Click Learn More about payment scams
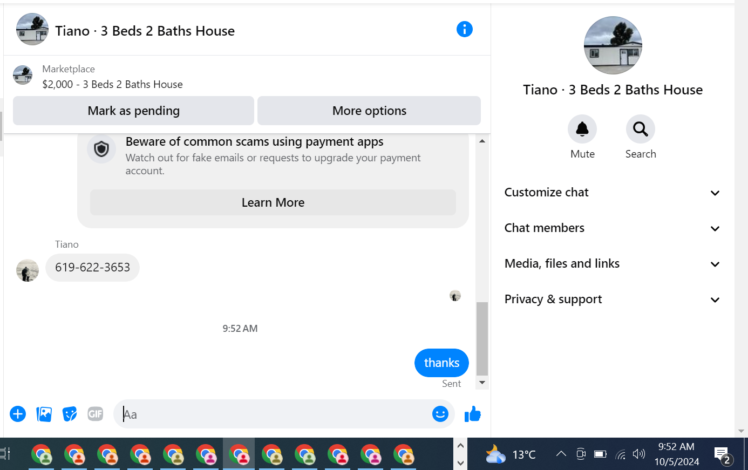This screenshot has width=748, height=470. click(x=273, y=202)
